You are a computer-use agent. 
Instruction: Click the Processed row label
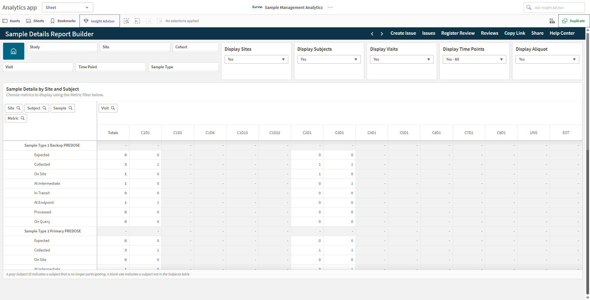[x=43, y=212]
